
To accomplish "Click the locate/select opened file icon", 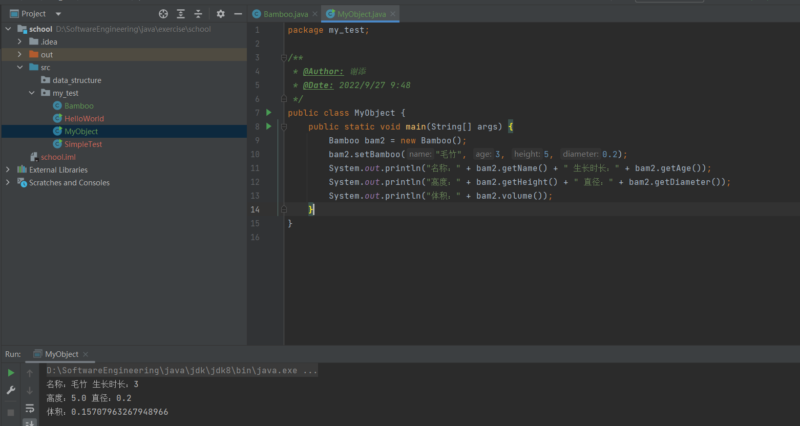I will 163,14.
